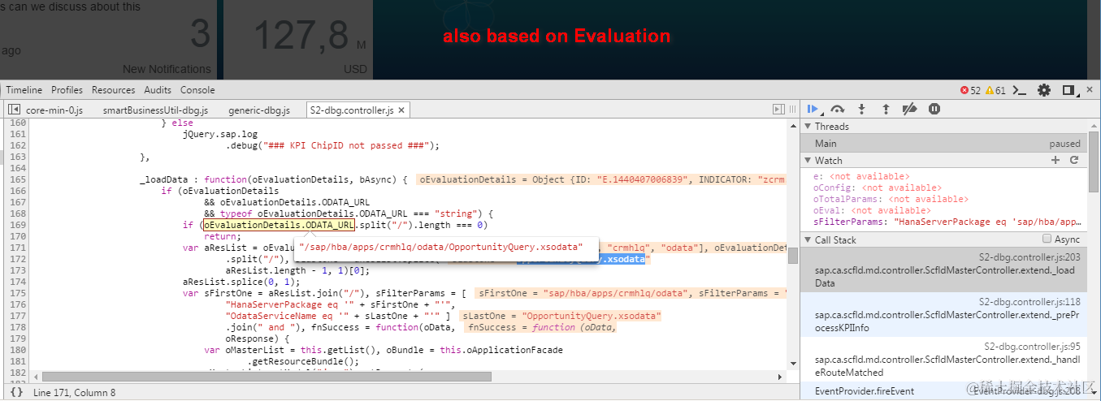Image resolution: width=1101 pixels, height=401 pixels.
Task: Refresh watch expressions
Action: pos(1074,160)
